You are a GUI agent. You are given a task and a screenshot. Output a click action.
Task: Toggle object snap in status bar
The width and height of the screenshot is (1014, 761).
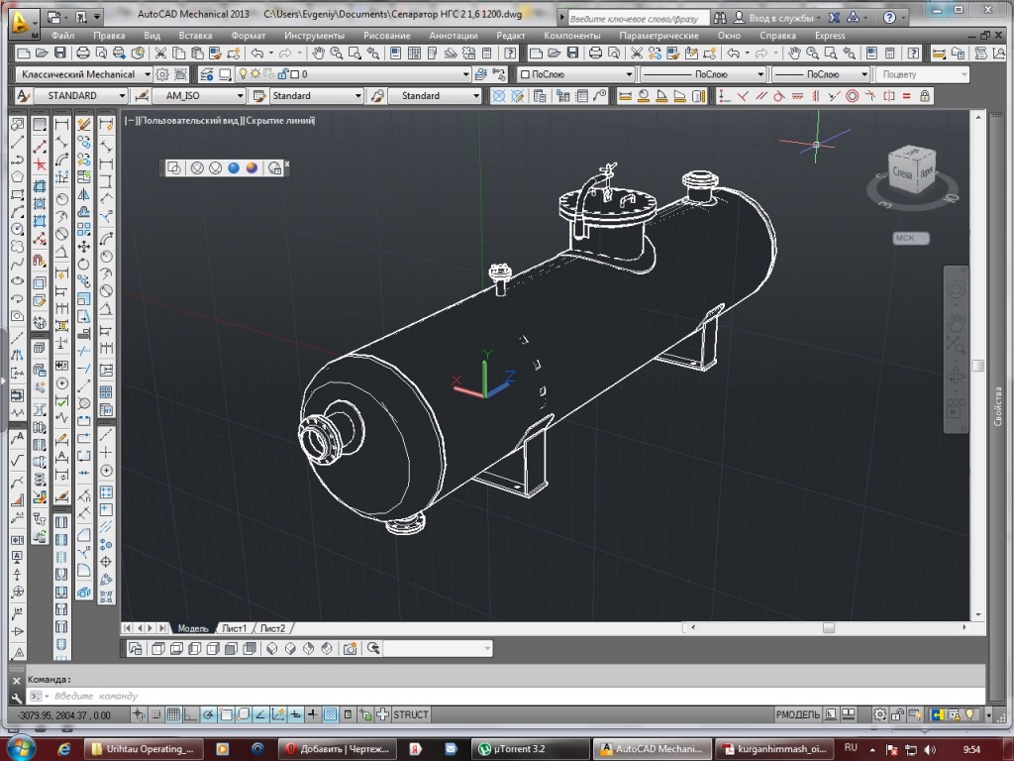pyautogui.click(x=226, y=714)
